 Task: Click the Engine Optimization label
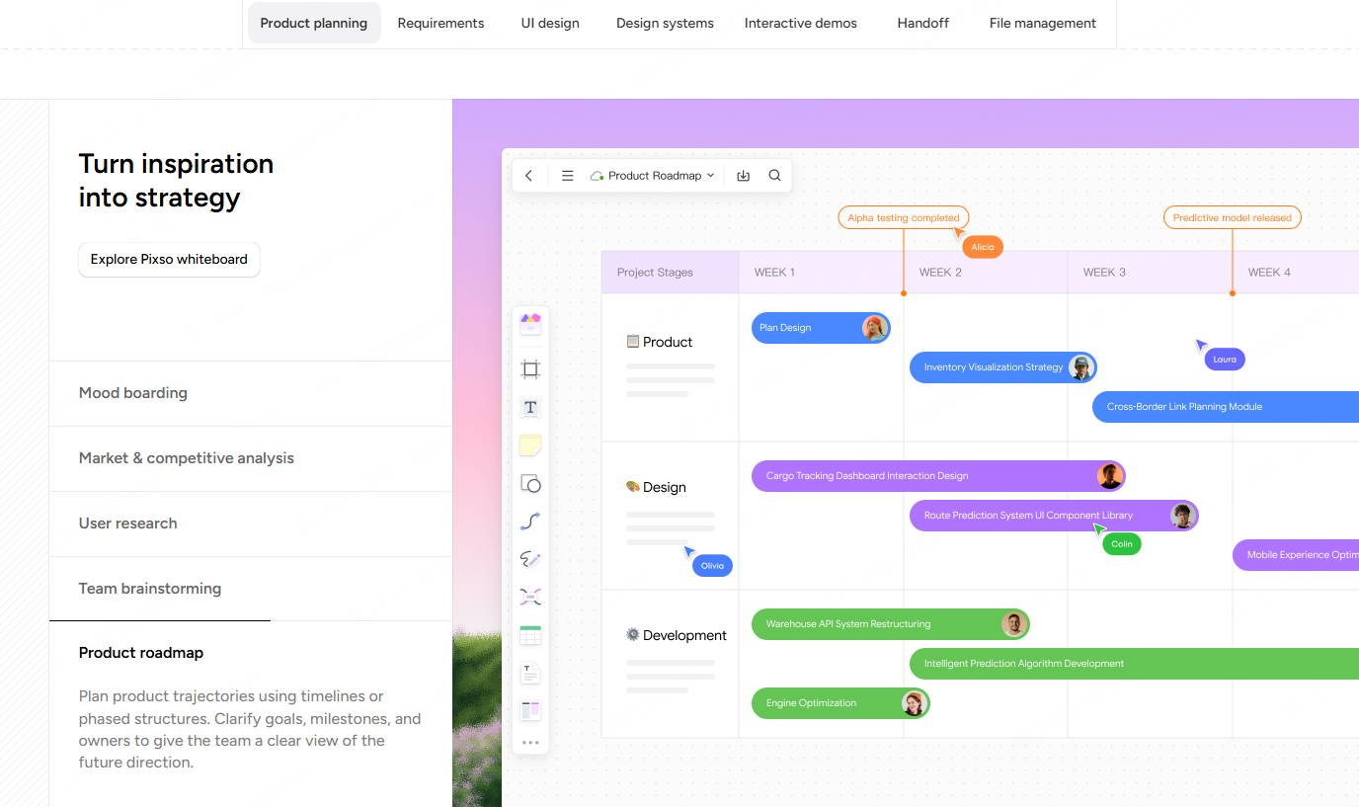coord(811,703)
